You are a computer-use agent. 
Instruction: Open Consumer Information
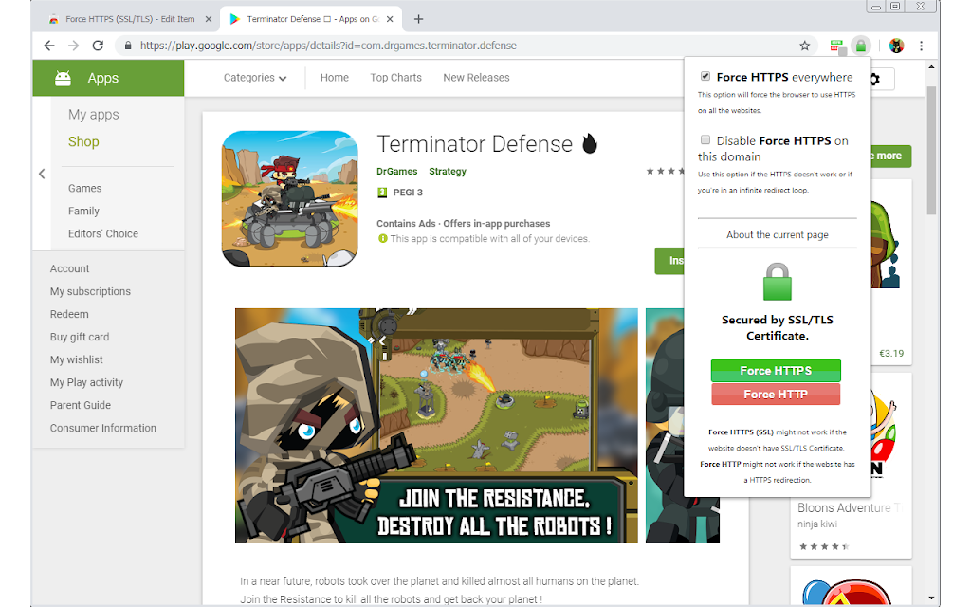pos(102,428)
